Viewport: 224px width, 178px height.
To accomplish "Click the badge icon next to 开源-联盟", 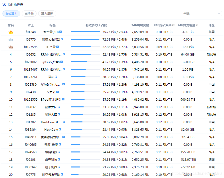I will click(x=60, y=144).
